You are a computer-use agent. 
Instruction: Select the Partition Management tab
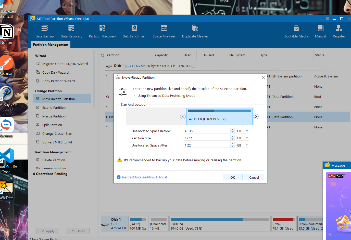point(51,45)
